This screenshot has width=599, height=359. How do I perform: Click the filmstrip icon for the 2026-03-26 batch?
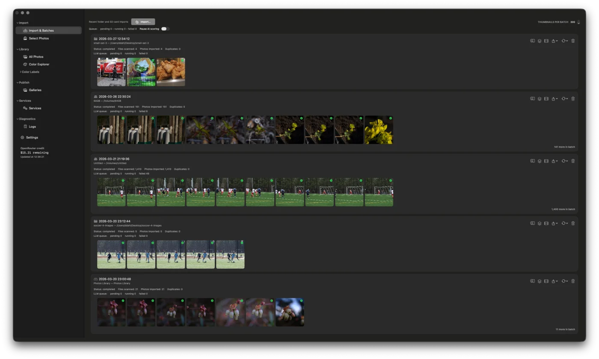546,99
